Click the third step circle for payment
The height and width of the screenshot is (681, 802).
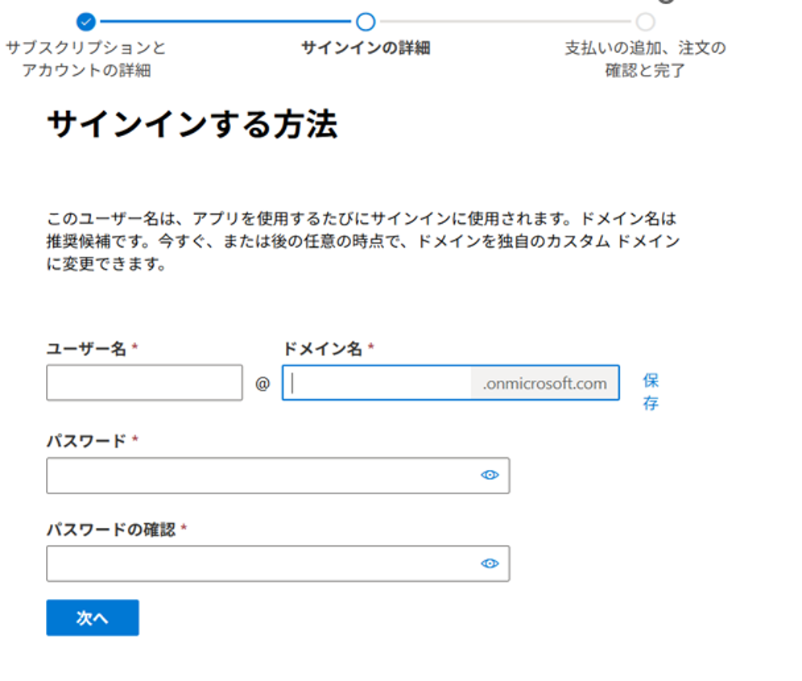click(645, 22)
